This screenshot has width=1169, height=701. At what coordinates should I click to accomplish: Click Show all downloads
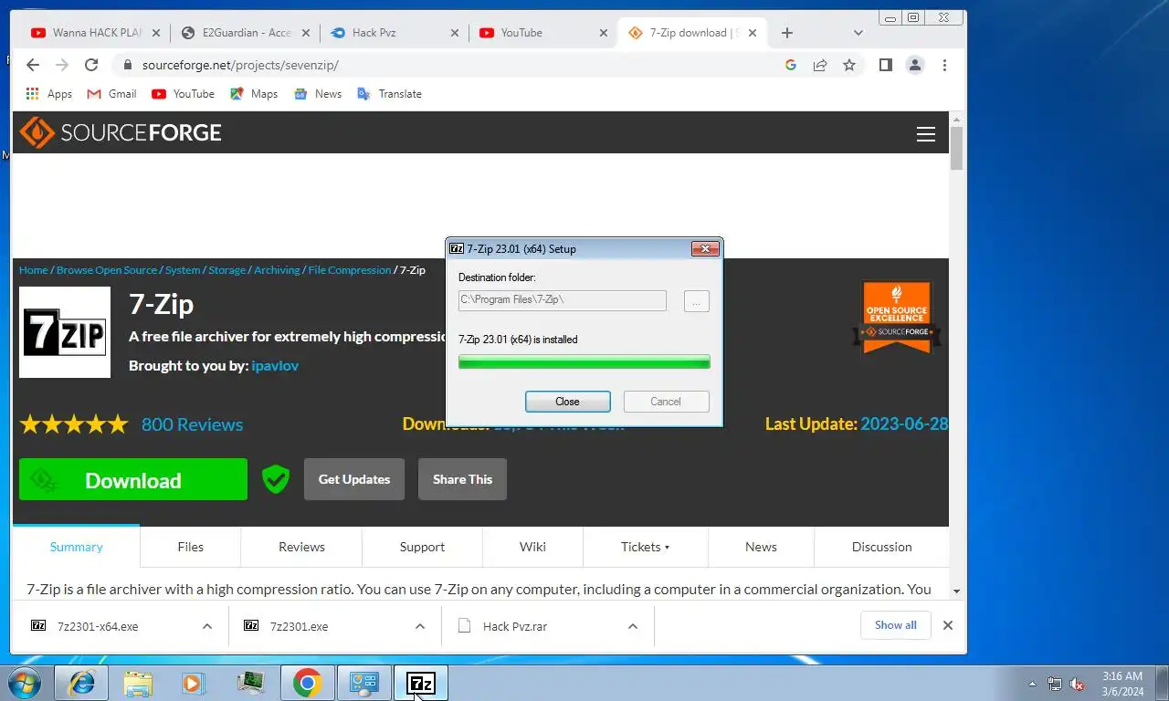[895, 625]
